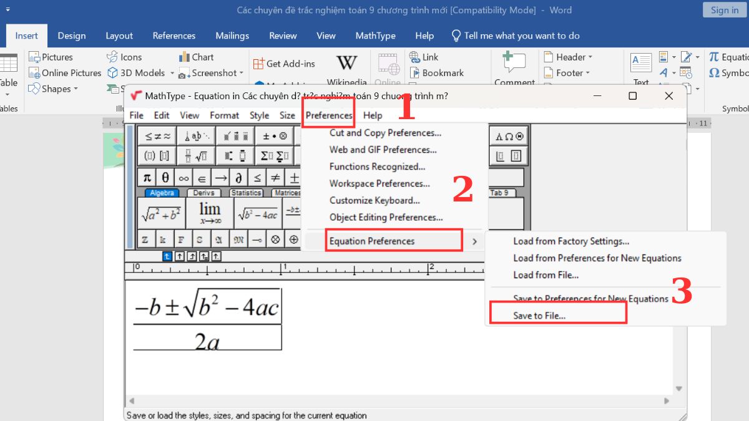Screen dimensions: 749x421
Task: Open the fence templates palette
Action: pos(157,155)
